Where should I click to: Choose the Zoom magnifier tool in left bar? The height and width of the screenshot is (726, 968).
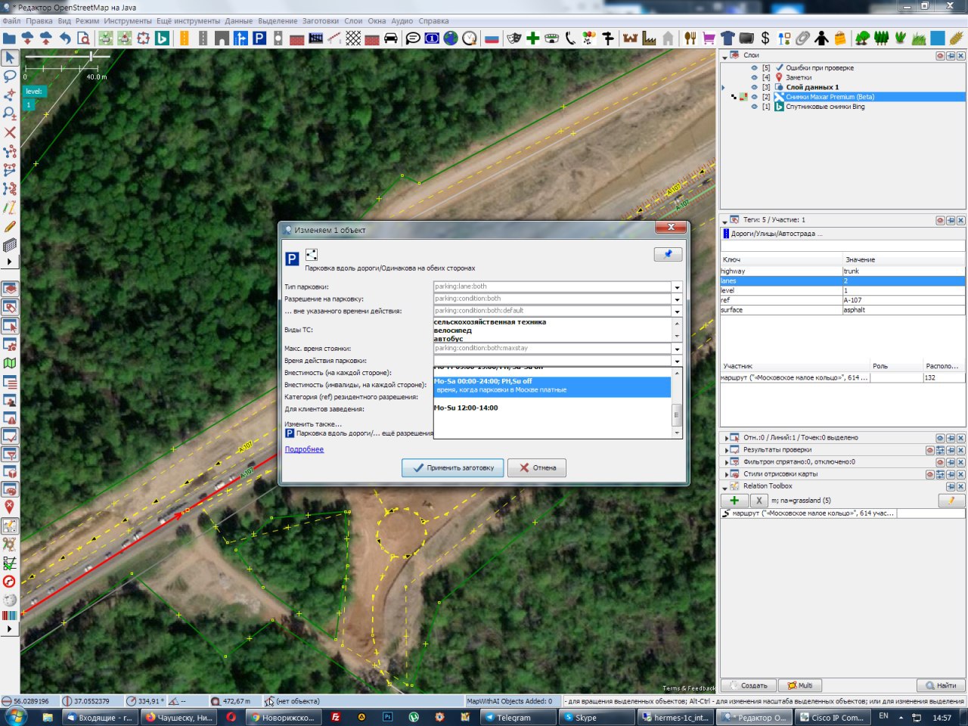10,113
